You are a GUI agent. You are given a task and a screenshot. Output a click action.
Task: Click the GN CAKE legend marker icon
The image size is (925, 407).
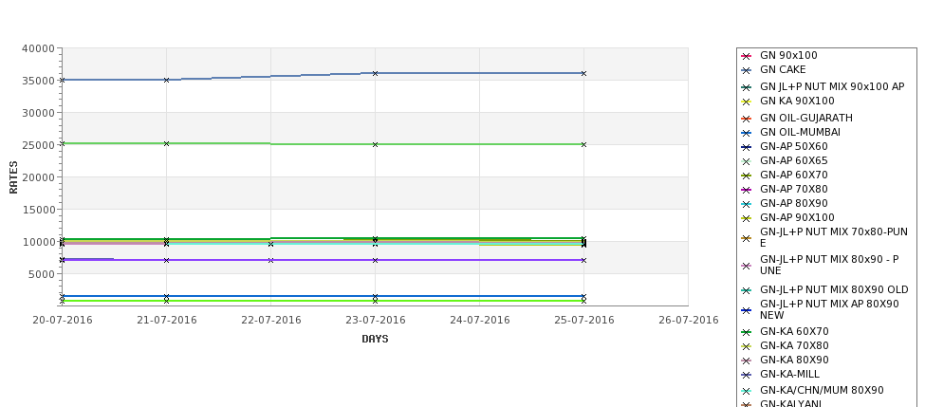pos(746,71)
